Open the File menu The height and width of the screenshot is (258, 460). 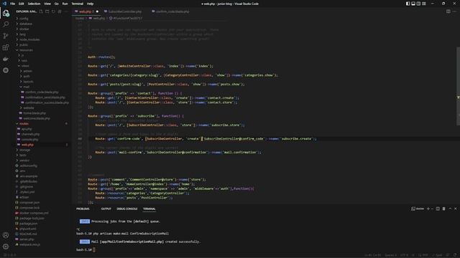click(x=12, y=4)
